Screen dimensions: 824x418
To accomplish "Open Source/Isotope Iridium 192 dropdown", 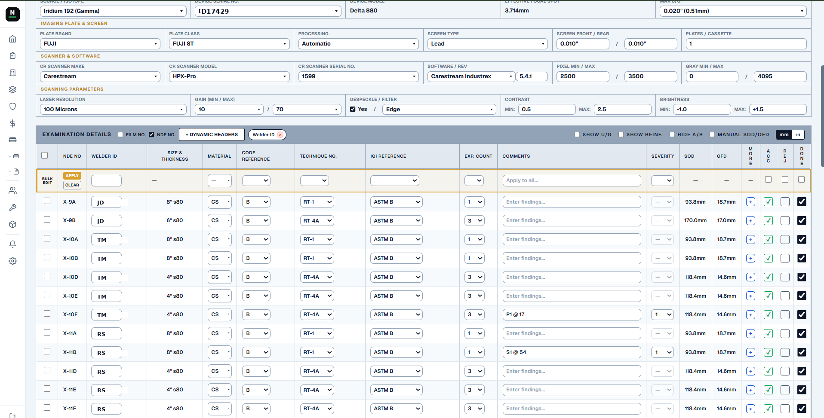I will (113, 11).
